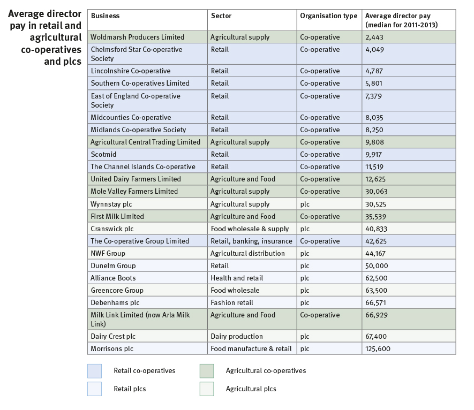The width and height of the screenshot is (474, 410).
Task: Select the Retail plcs legend swatch
Action: (x=94, y=389)
